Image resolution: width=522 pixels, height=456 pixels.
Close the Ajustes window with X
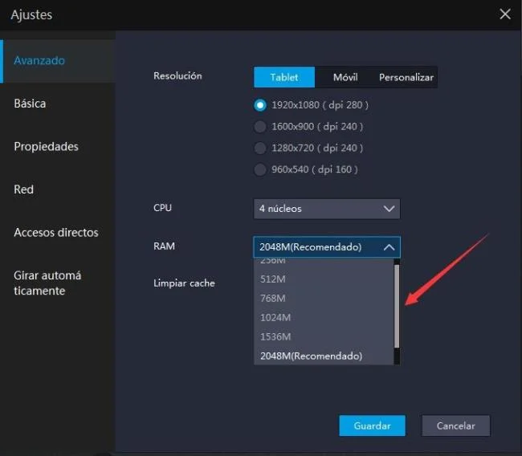pyautogui.click(x=505, y=14)
